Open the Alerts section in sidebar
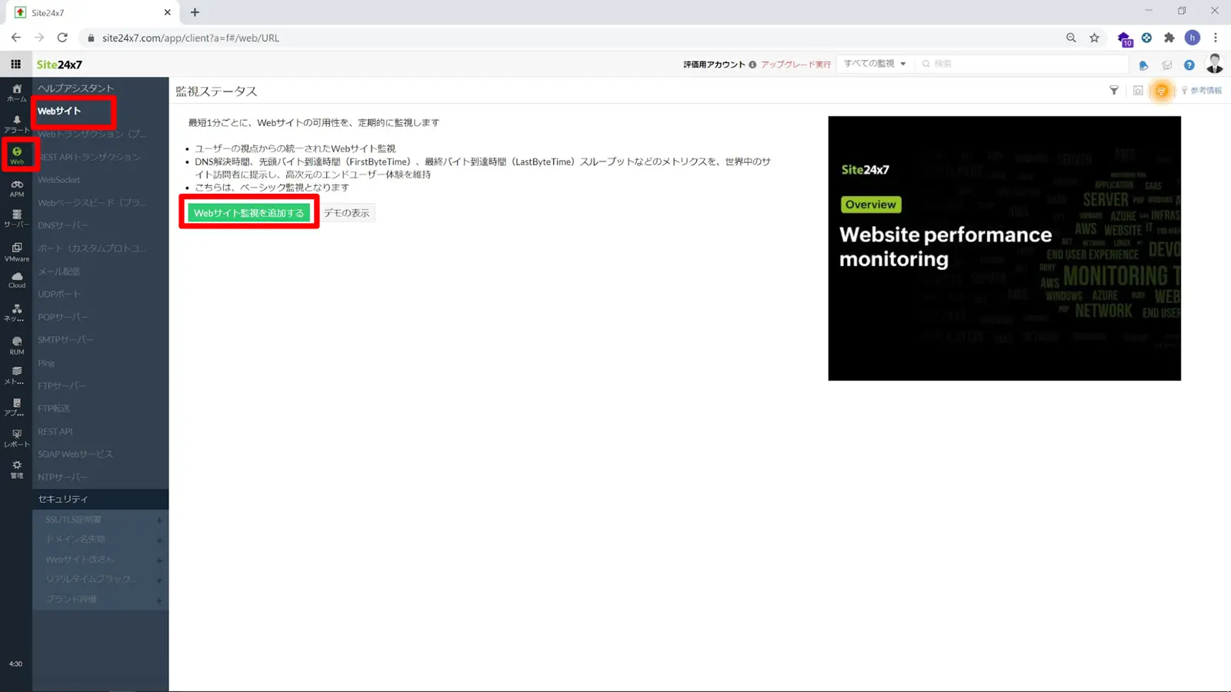Image resolution: width=1231 pixels, height=692 pixels. pyautogui.click(x=16, y=124)
